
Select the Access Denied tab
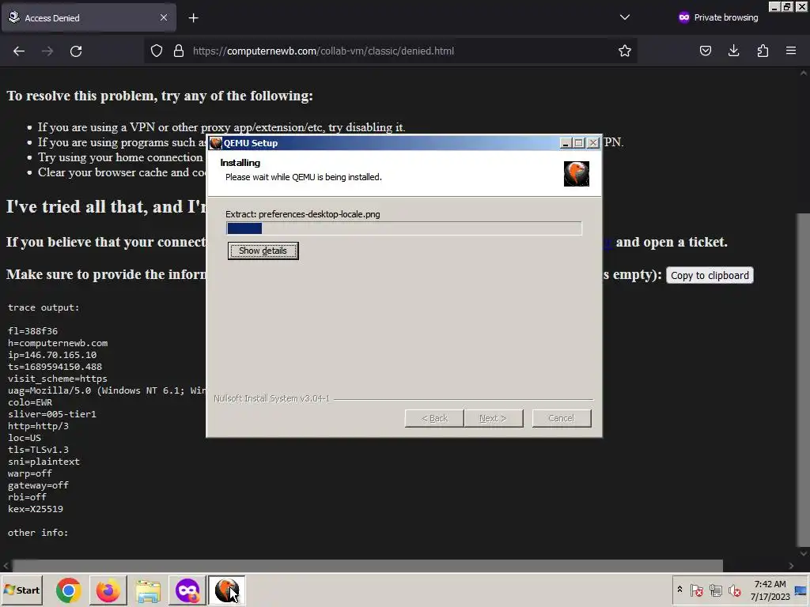89,17
